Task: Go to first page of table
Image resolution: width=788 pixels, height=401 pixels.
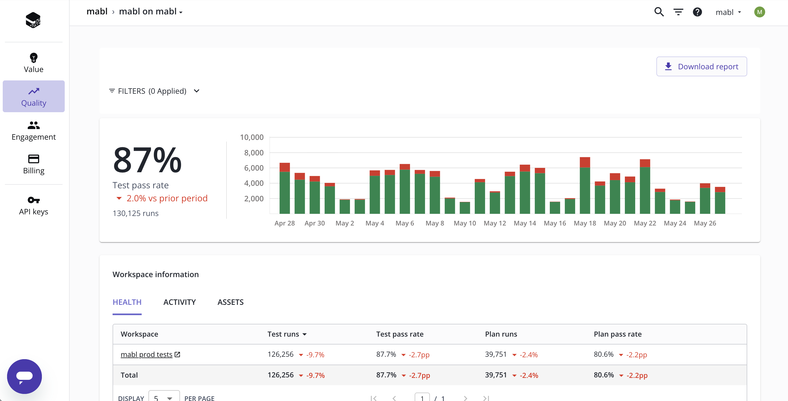Action: (374, 398)
